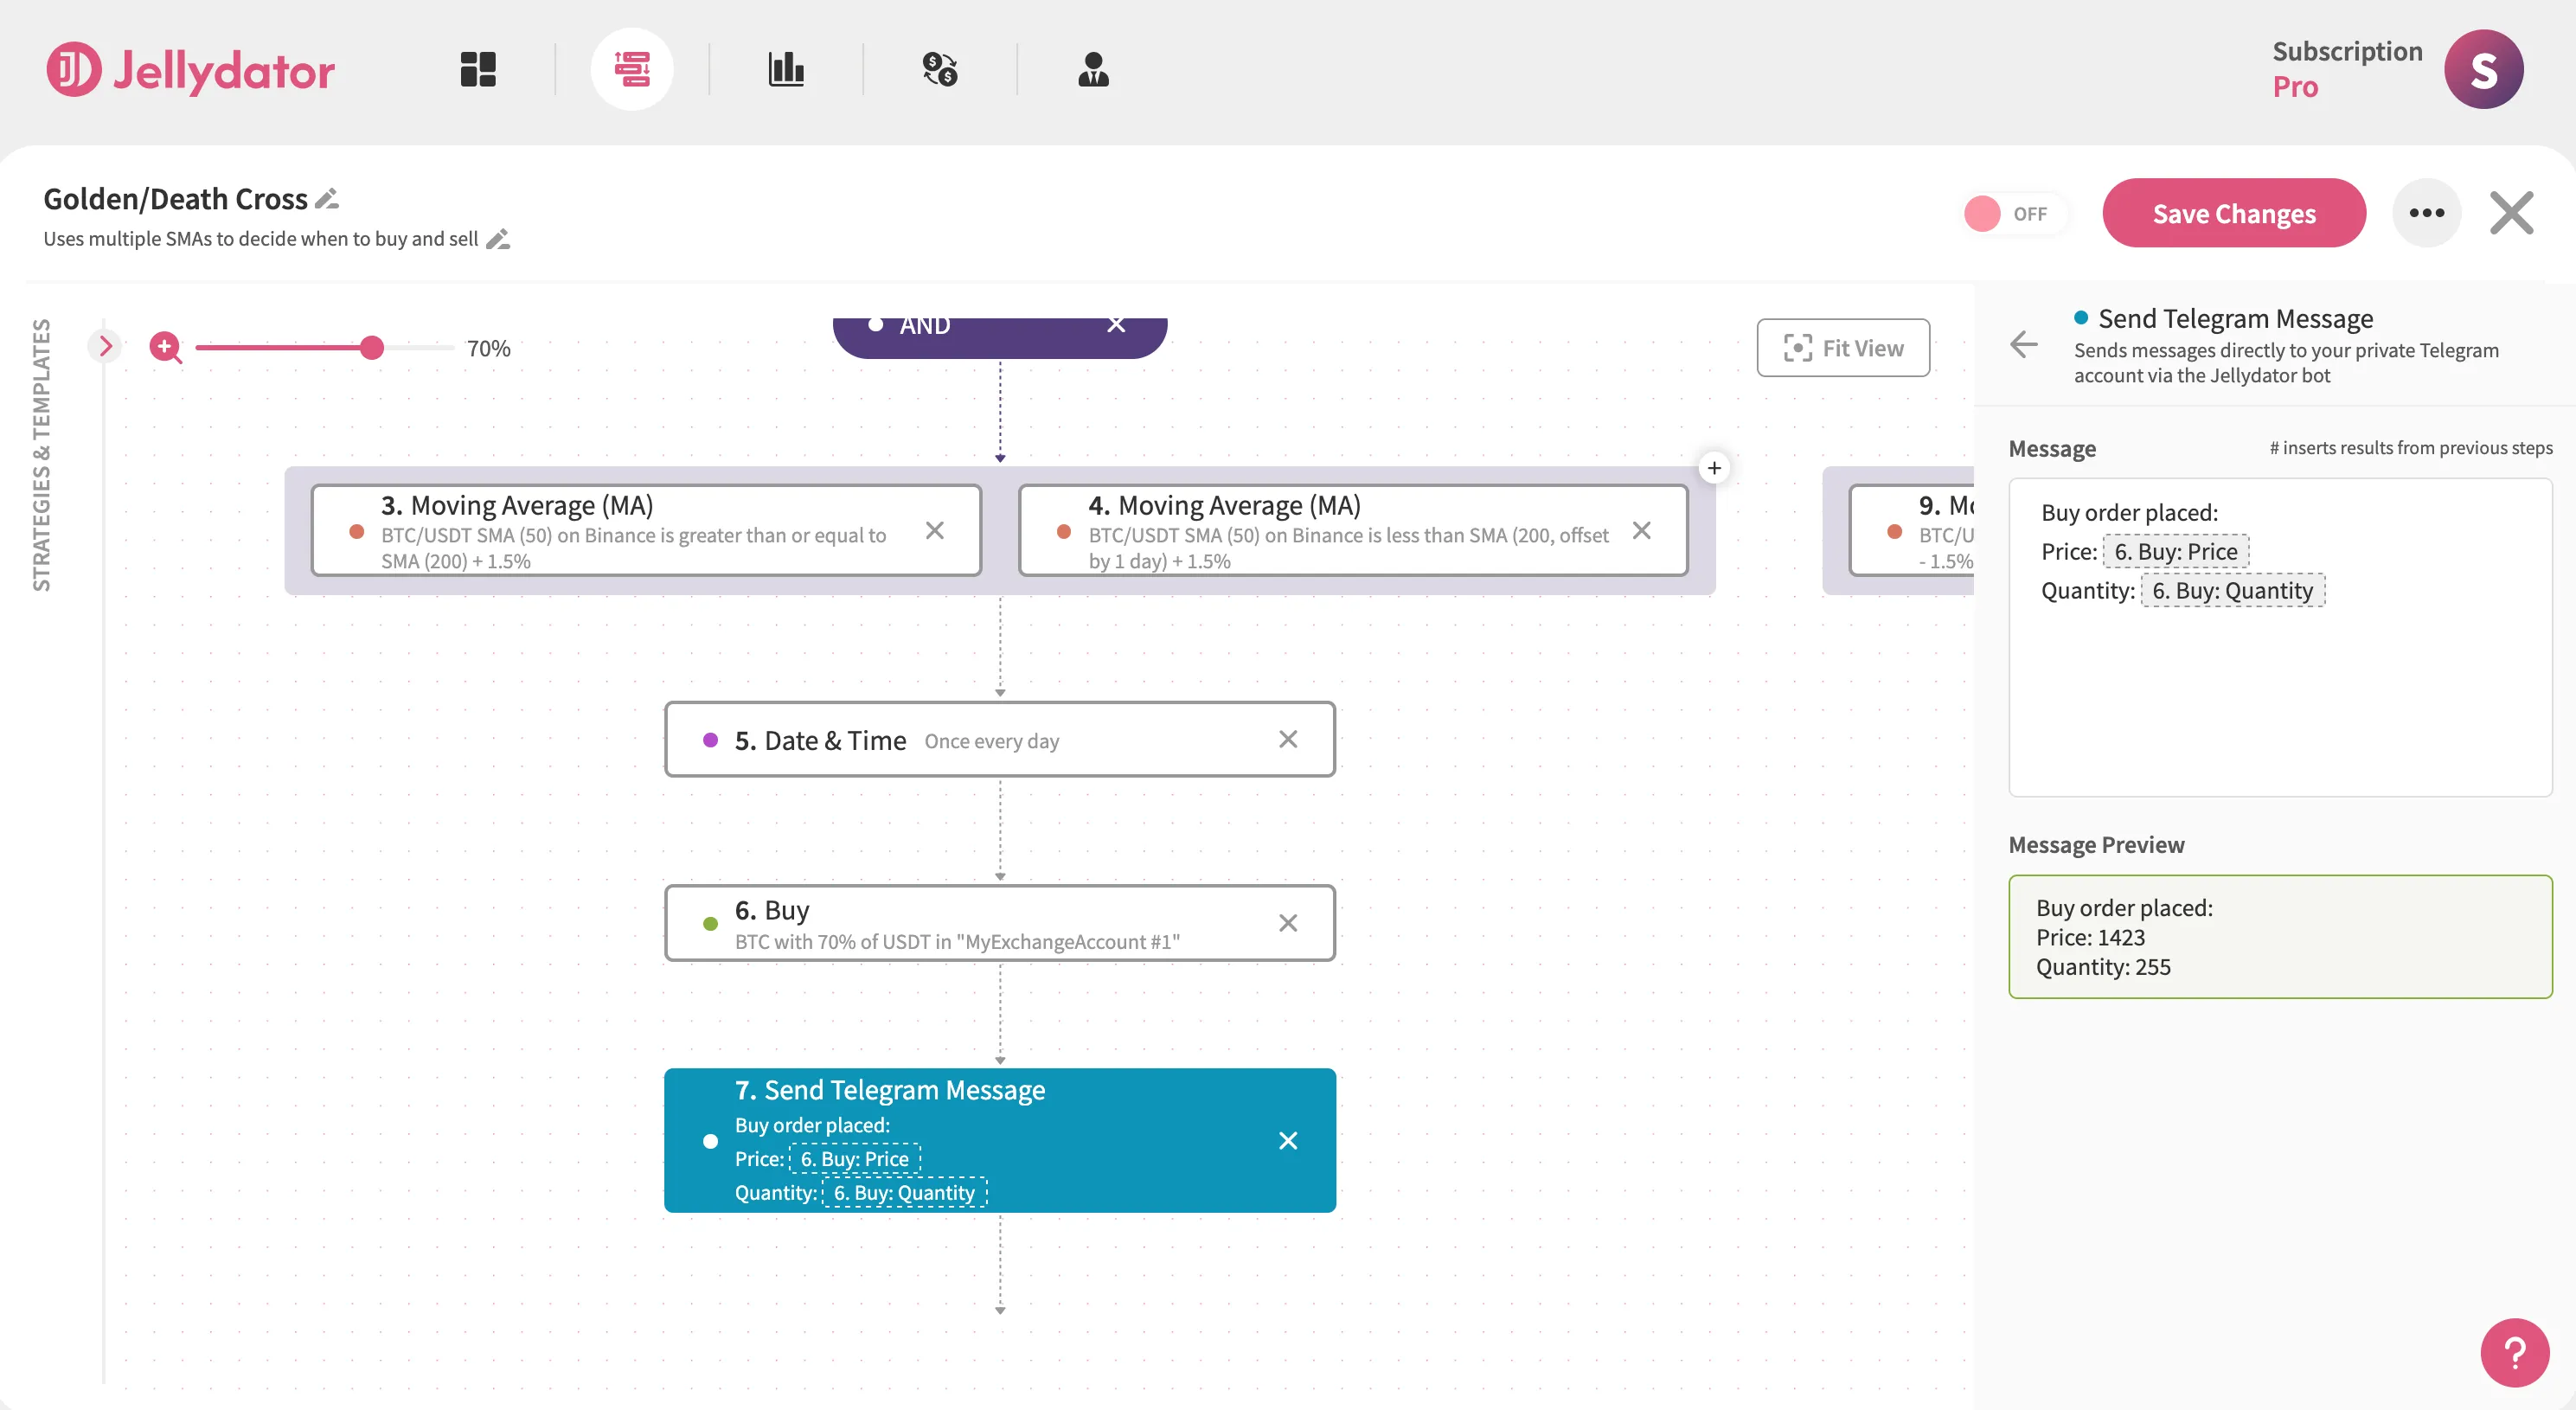Edit the strategy description pencil icon
This screenshot has height=1410, width=2576.
click(x=498, y=239)
